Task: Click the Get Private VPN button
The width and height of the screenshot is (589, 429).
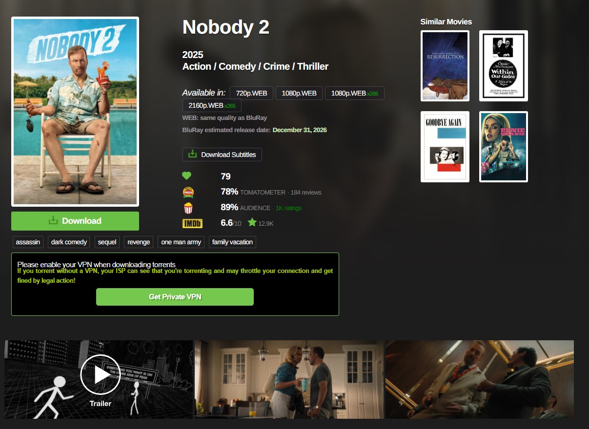Action: [175, 297]
